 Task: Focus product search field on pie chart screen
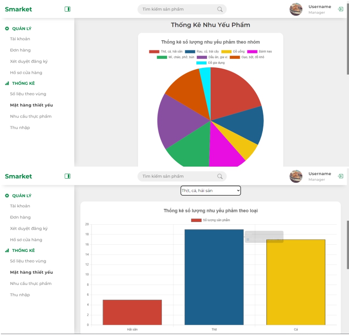(182, 9)
